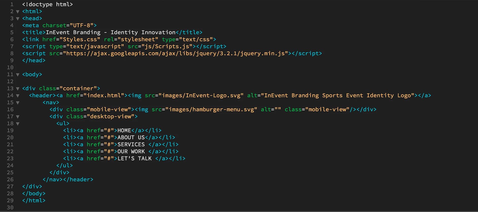This screenshot has height=212, width=478.
Task: Collapse the container div fold arrow on line 13
Action: (18, 89)
